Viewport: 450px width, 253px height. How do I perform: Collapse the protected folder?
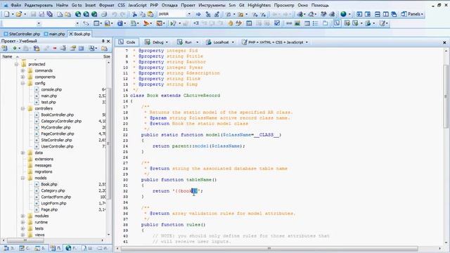pyautogui.click(x=16, y=64)
